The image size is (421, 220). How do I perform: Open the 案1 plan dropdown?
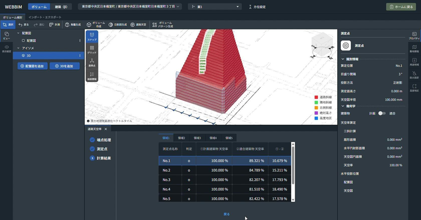(x=215, y=7)
